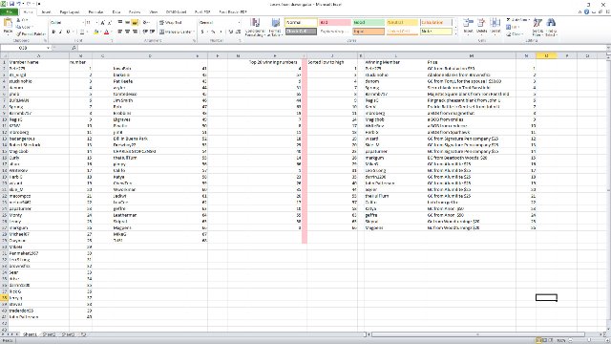Save the workbook from quick access toolbar
Image resolution: width=611 pixels, height=344 pixels.
click(11, 4)
